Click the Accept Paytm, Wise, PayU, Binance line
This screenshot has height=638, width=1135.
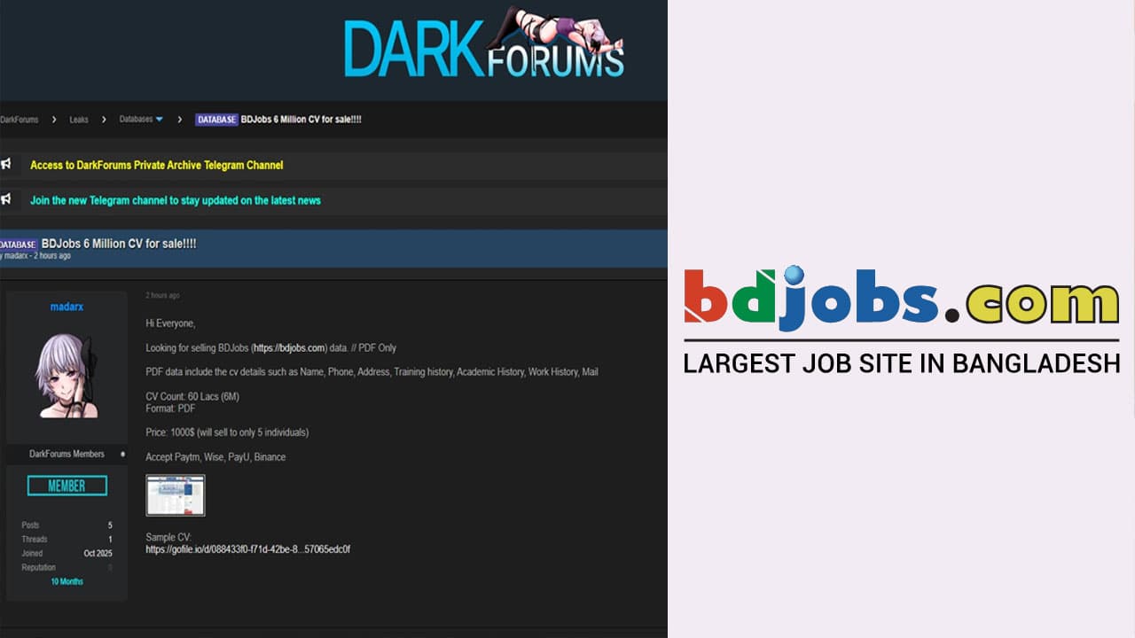point(215,457)
